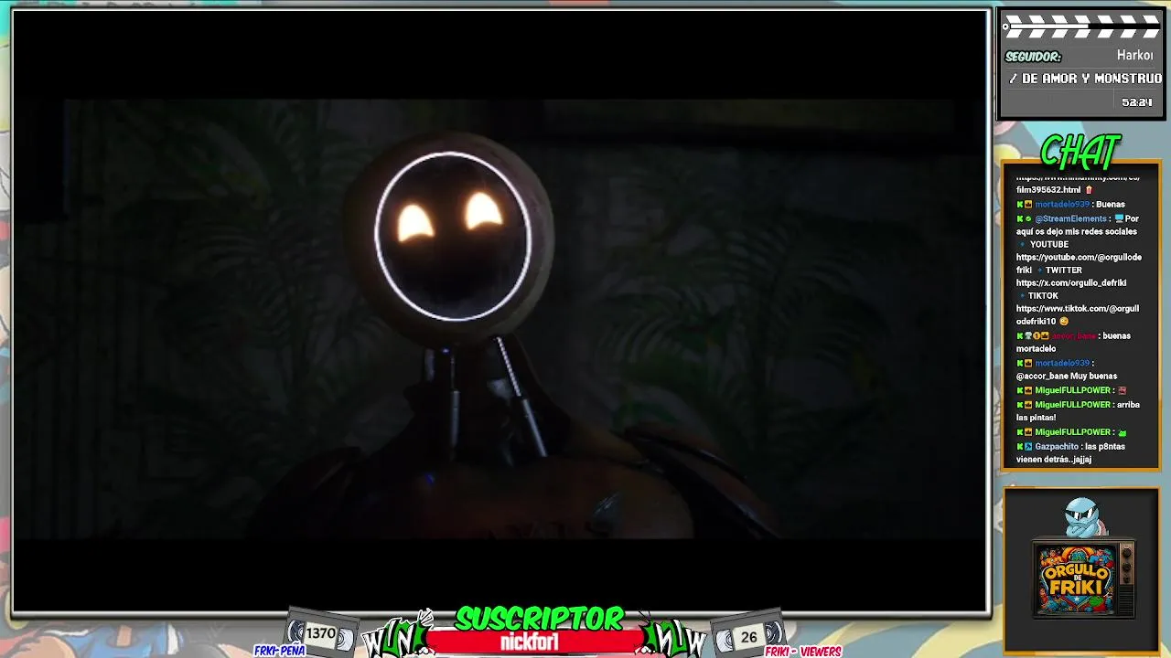Click the Squirtle mascot with sunglasses
Viewport: 1171px width, 658px height.
coord(1085,516)
